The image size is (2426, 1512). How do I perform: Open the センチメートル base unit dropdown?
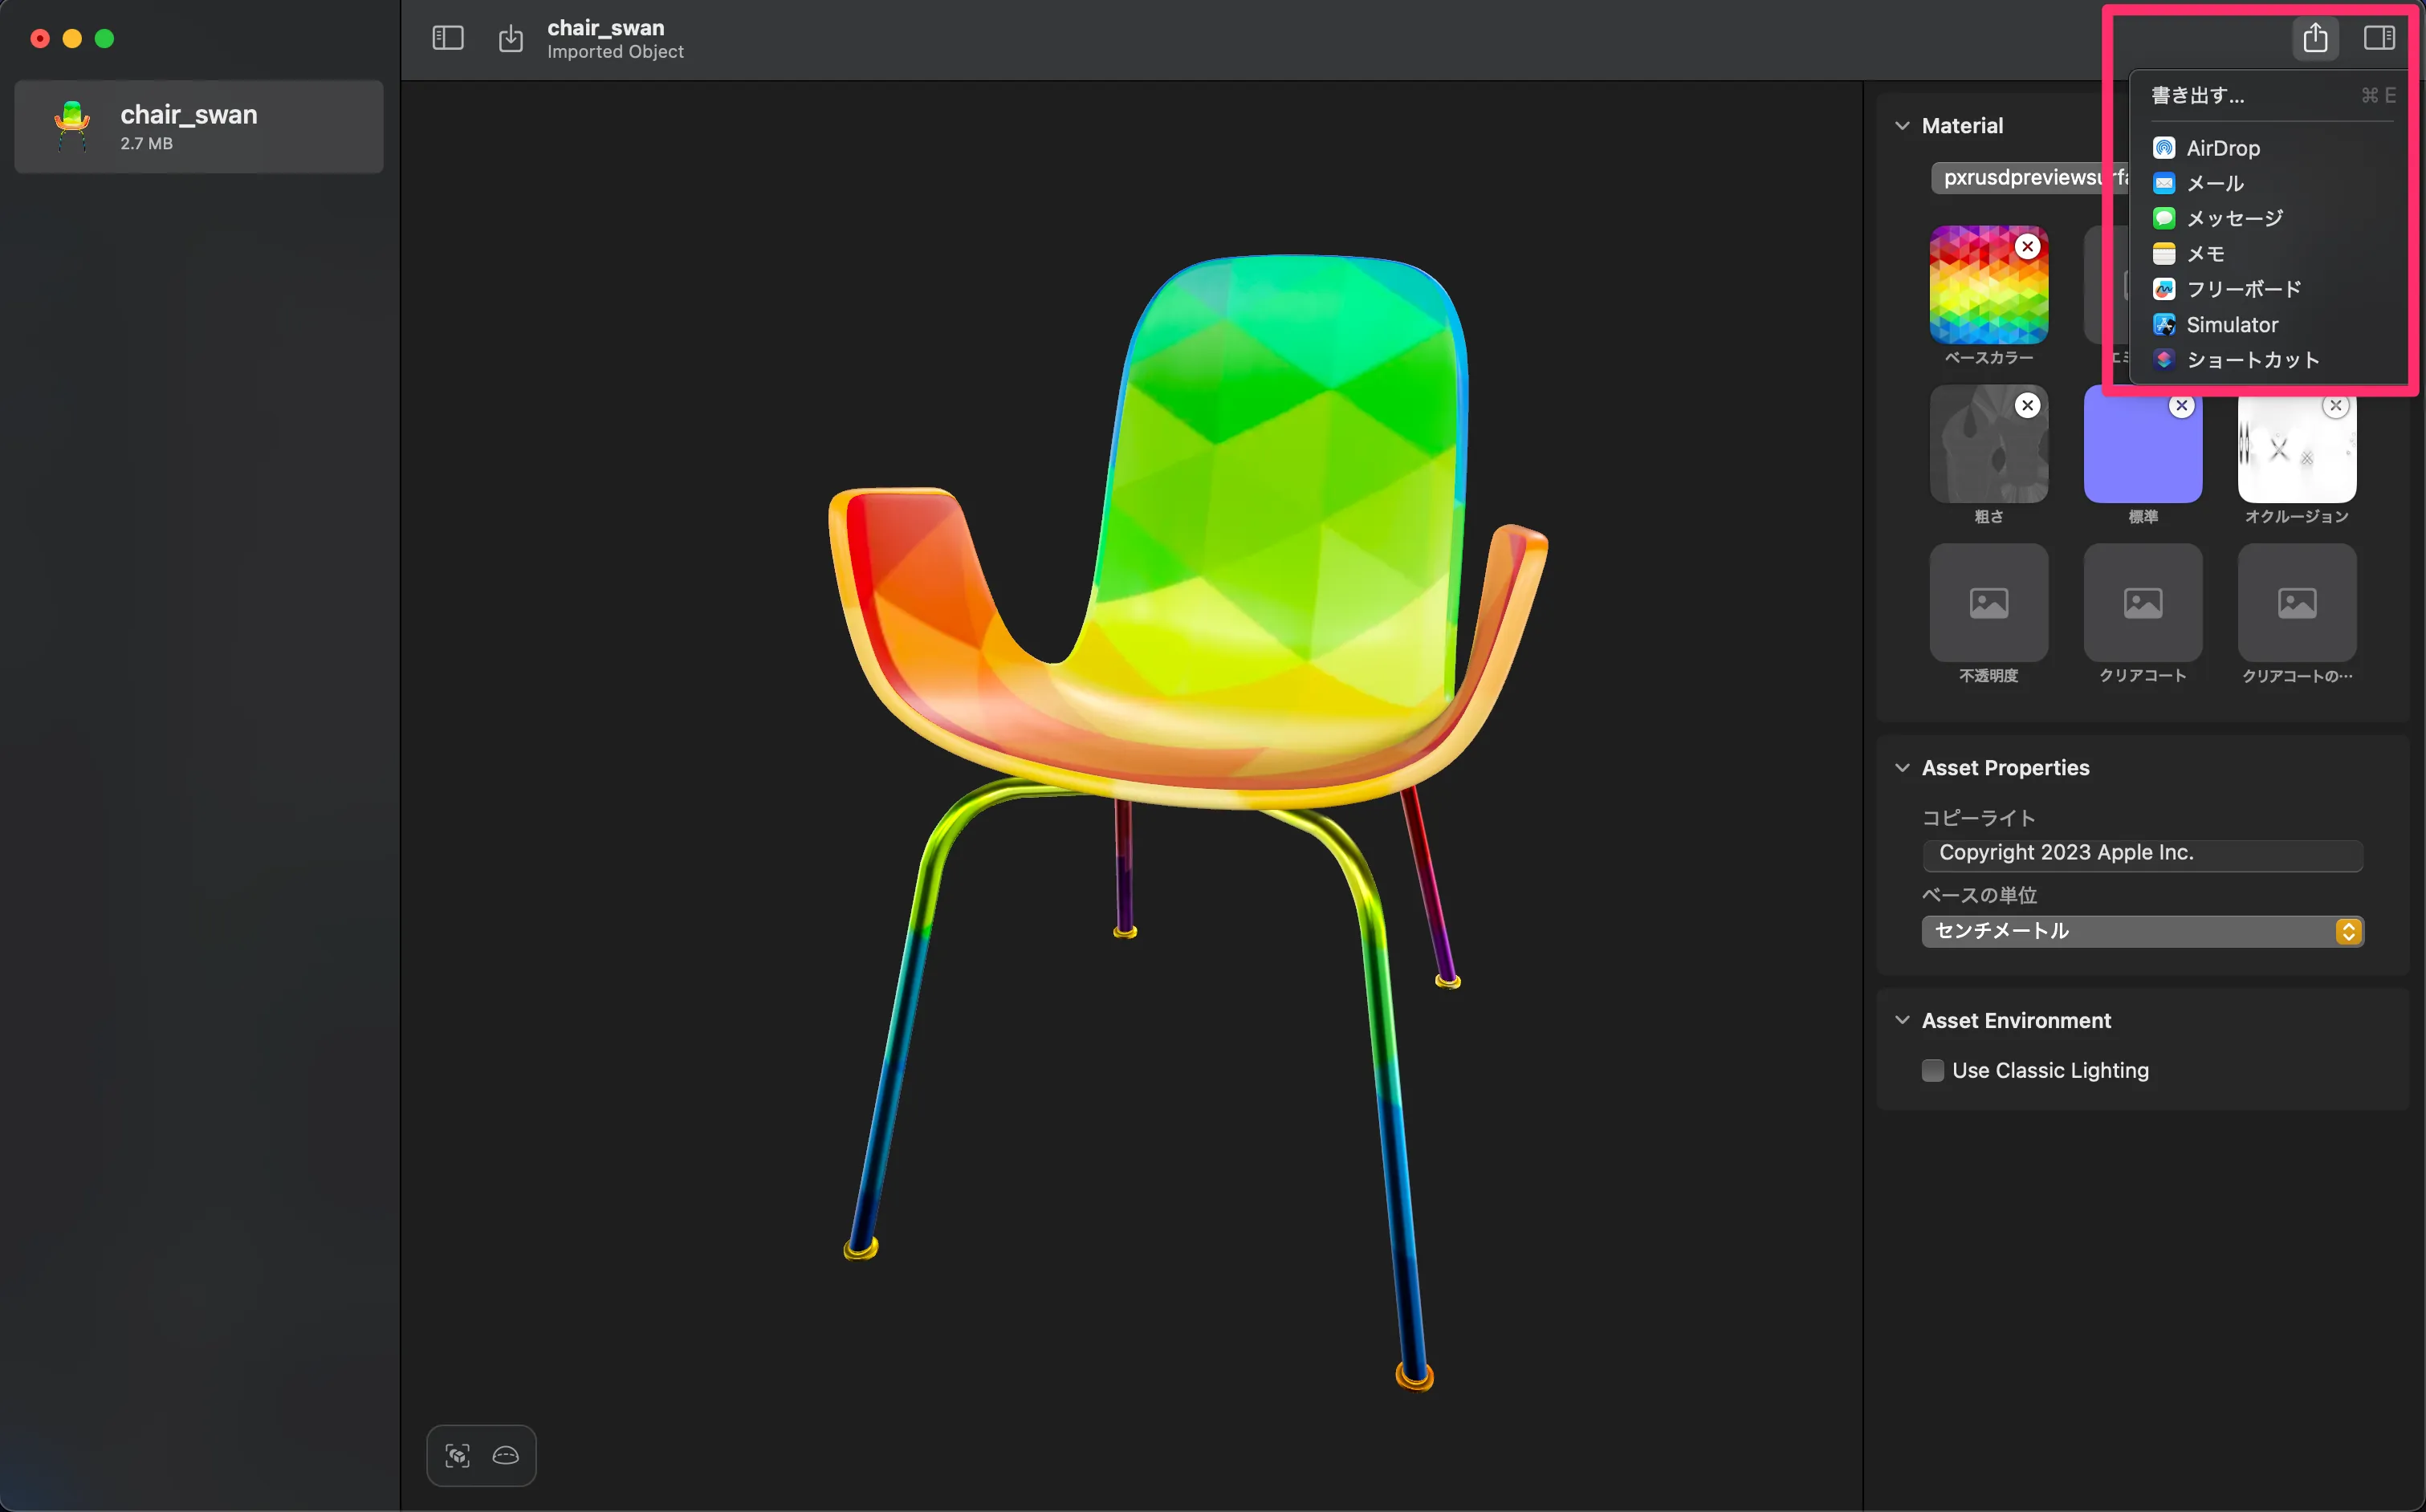tap(2142, 931)
